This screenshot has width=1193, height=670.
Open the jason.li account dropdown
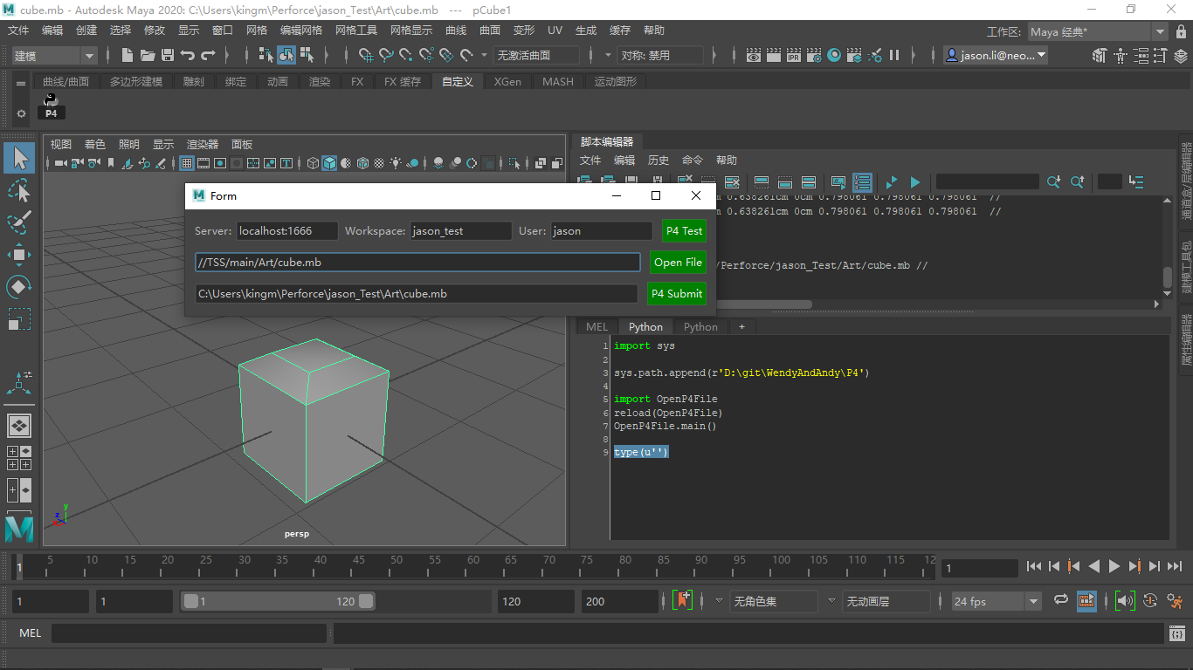click(x=995, y=55)
